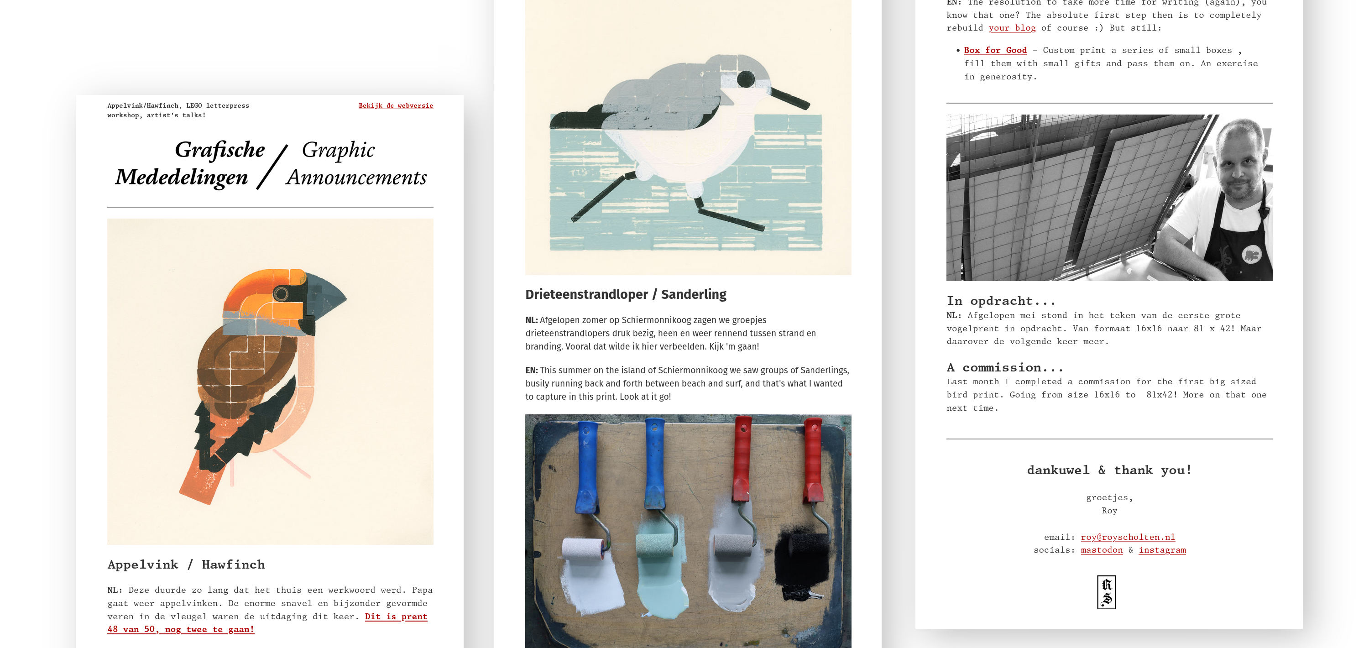Click the 'A commission...' heading

coord(1005,367)
